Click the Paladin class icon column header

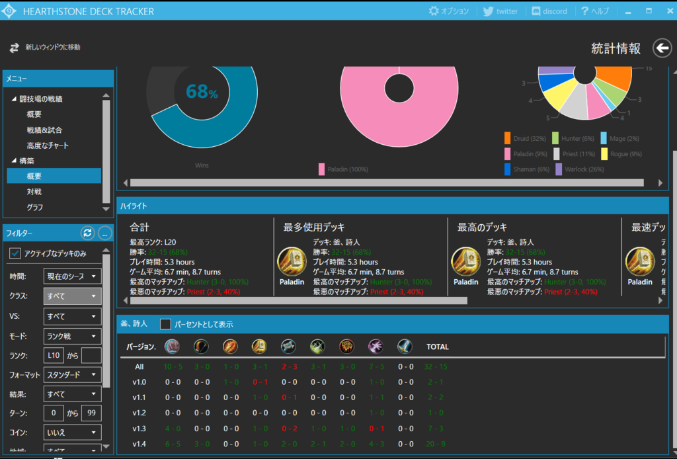tap(259, 347)
